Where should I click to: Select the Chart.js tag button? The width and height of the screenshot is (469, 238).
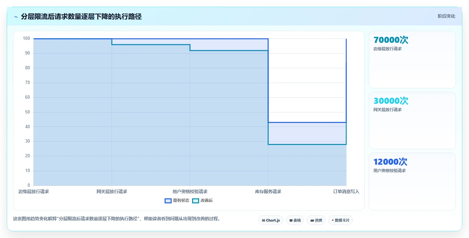[x=271, y=220]
